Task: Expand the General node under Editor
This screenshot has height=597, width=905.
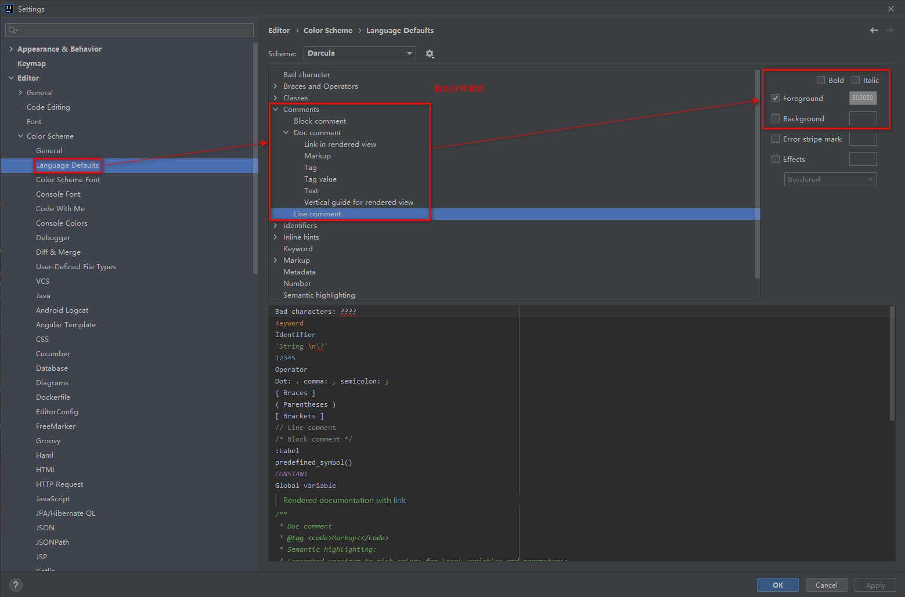Action: click(x=20, y=93)
